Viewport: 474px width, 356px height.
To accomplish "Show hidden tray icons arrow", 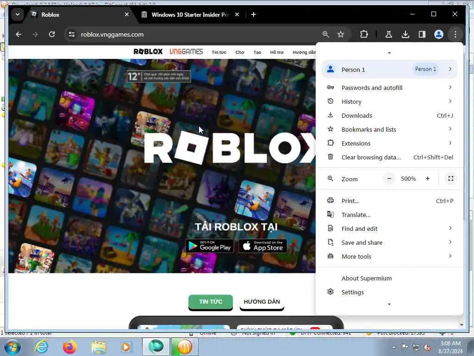I will click(393, 347).
